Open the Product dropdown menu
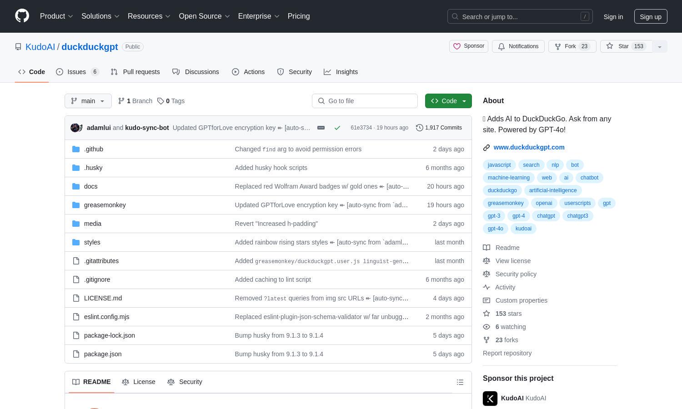The height and width of the screenshot is (409, 682). [56, 16]
